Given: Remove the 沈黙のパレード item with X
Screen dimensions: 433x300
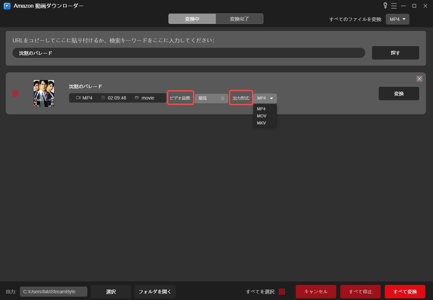Looking at the screenshot, I should (x=420, y=79).
